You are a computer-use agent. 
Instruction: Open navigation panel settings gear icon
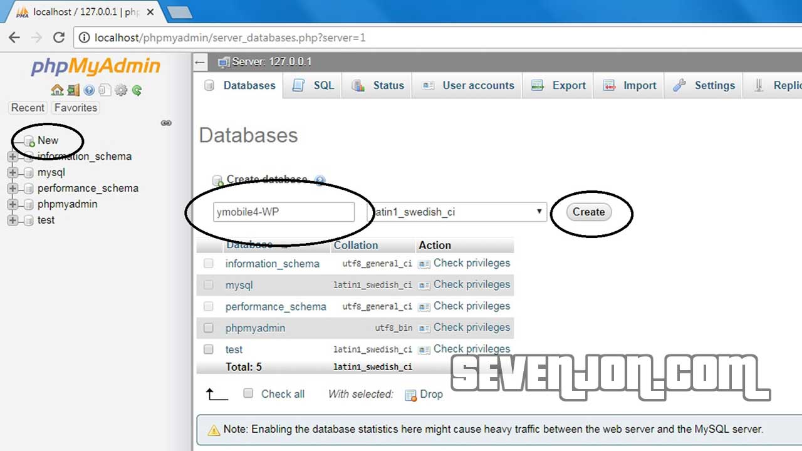pyautogui.click(x=121, y=90)
